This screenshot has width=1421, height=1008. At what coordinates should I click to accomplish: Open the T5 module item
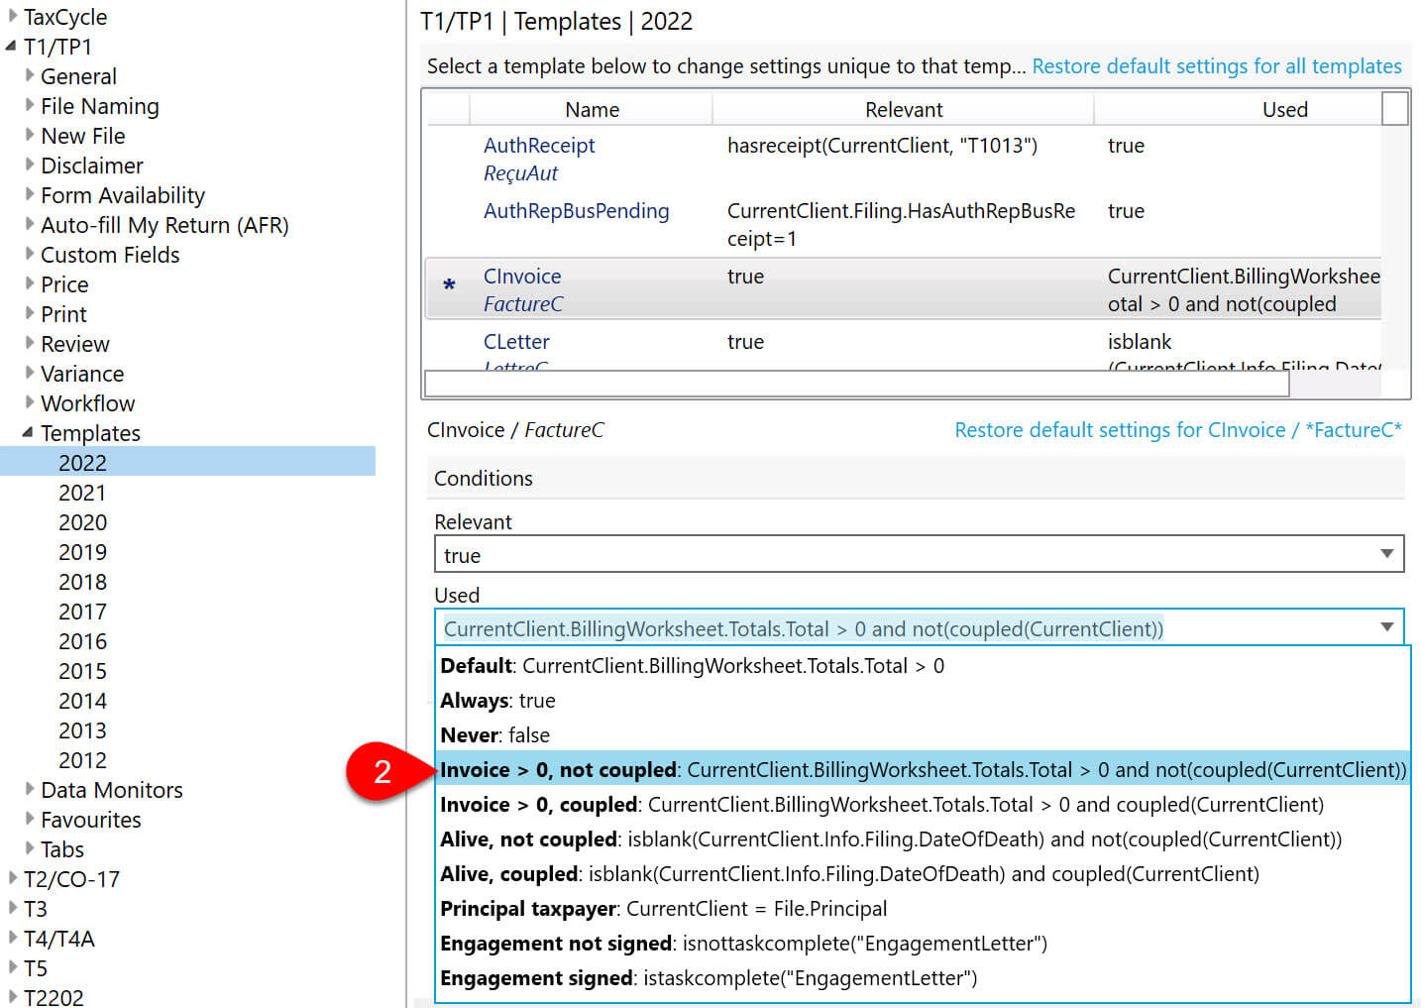pos(36,968)
